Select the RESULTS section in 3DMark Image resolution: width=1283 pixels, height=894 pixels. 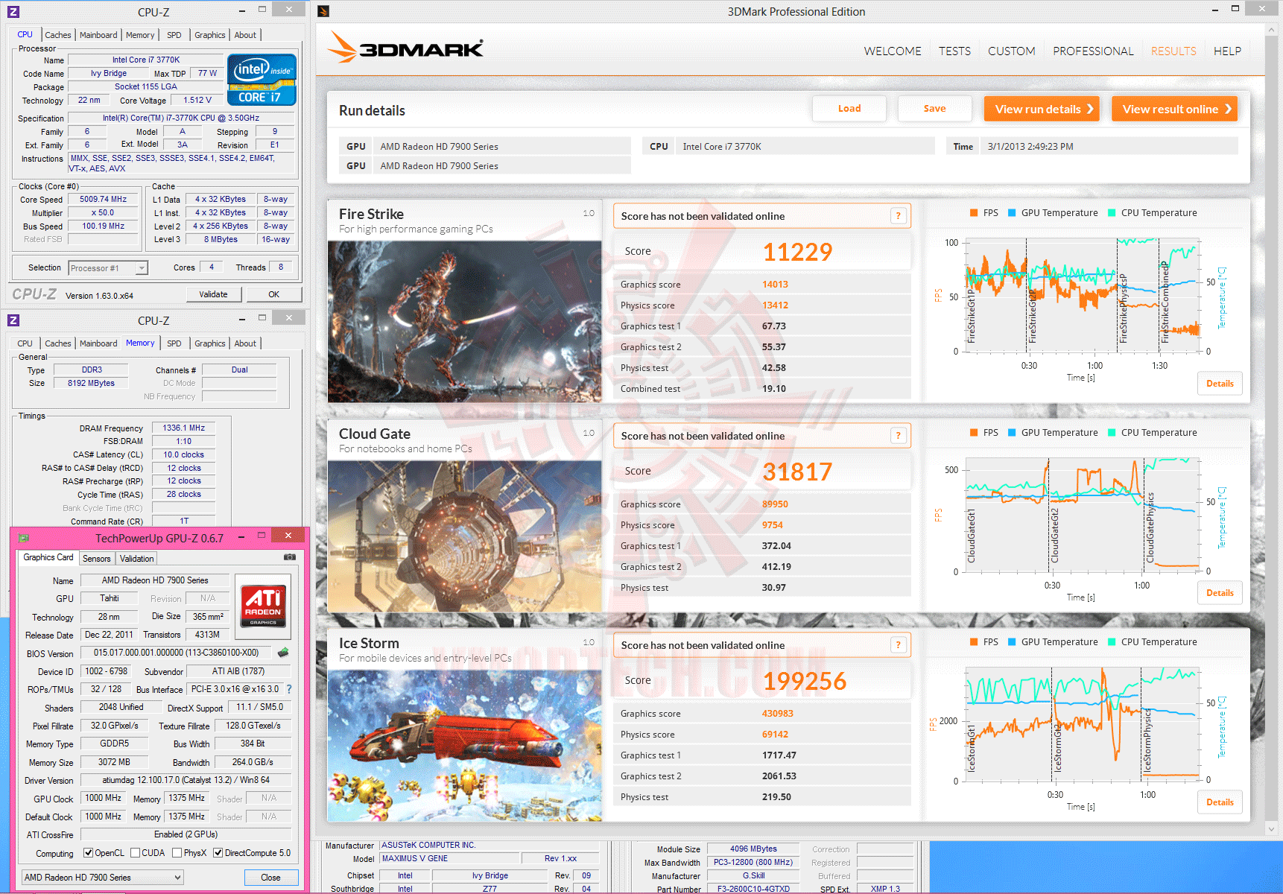pyautogui.click(x=1173, y=51)
